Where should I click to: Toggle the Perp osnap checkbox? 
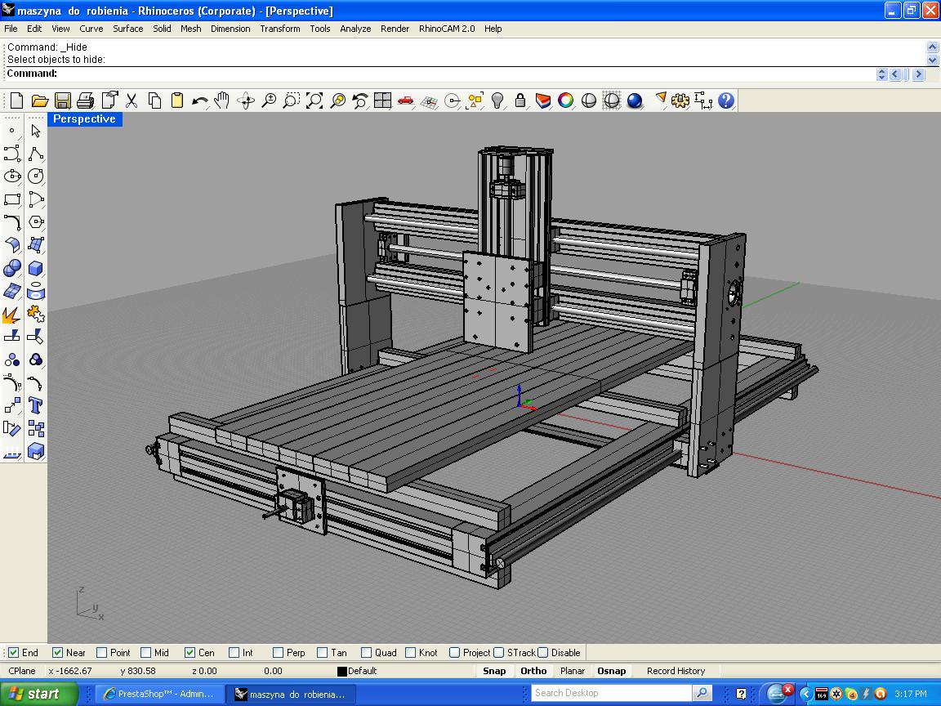[x=279, y=653]
